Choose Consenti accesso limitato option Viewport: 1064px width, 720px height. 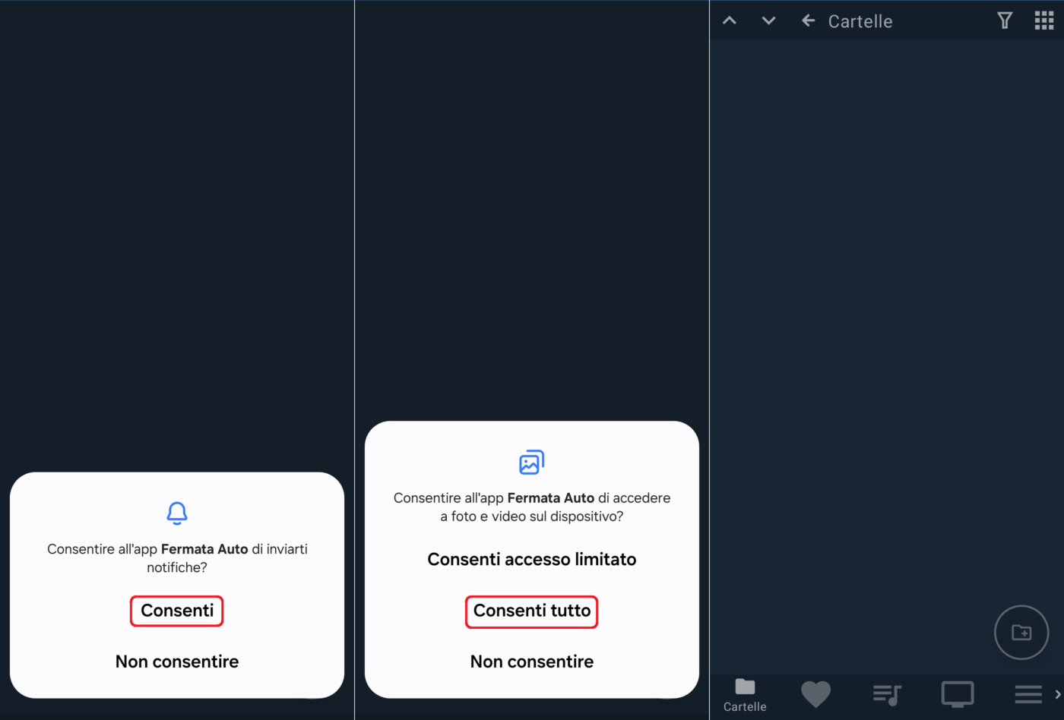[532, 560]
